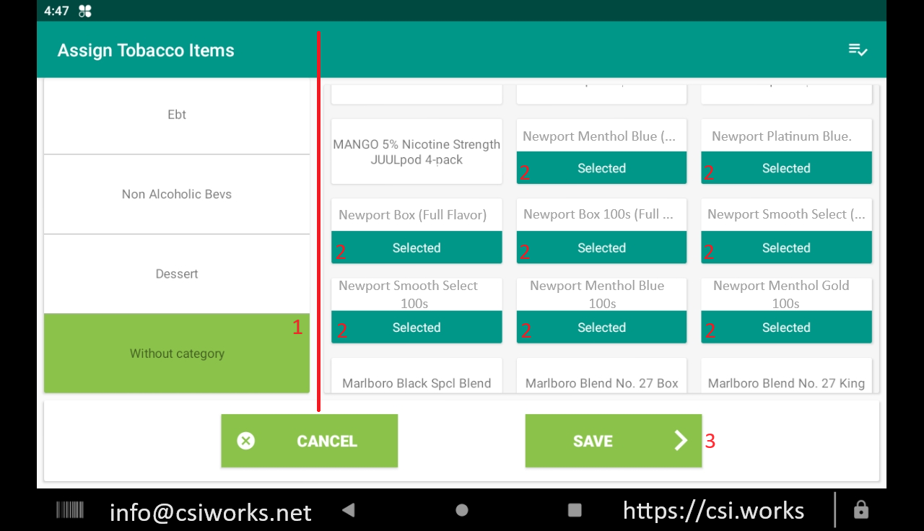Deselect Newport Smooth Select 100s item

417,310
